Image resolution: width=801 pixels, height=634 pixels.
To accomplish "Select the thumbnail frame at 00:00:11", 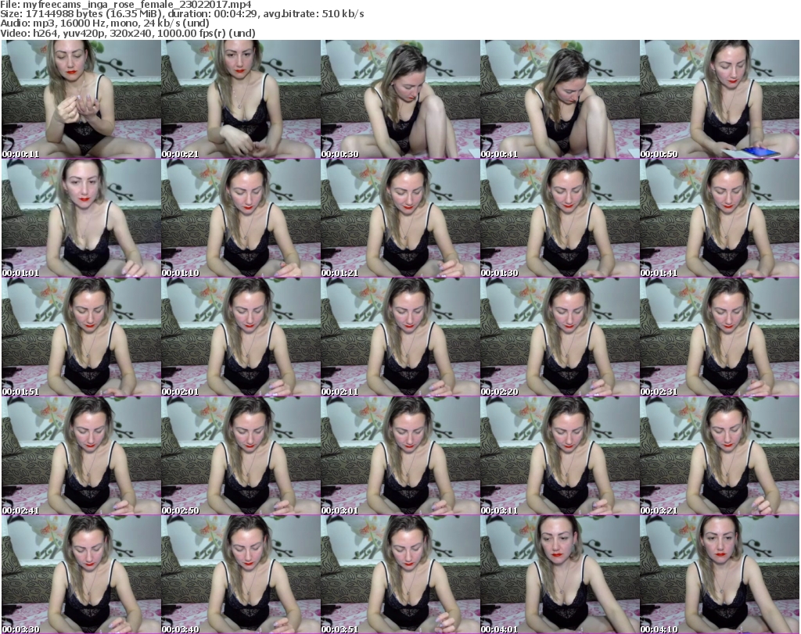I will 81,99.
